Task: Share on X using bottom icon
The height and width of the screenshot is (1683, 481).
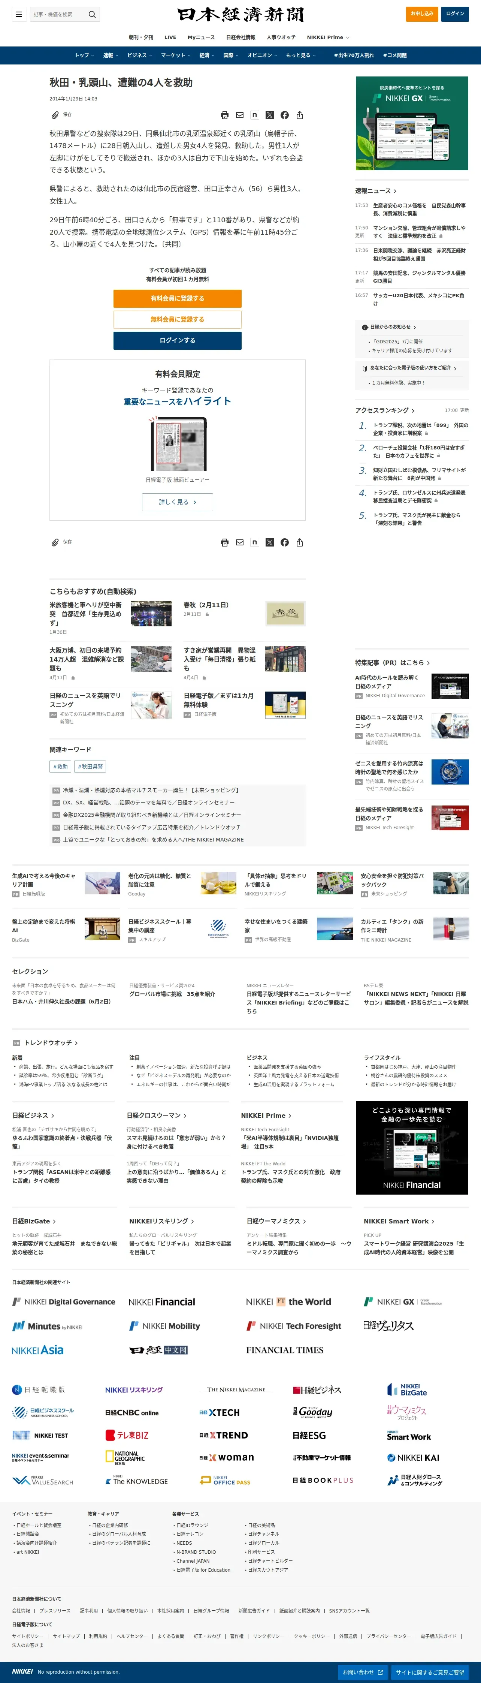Action: (x=270, y=542)
